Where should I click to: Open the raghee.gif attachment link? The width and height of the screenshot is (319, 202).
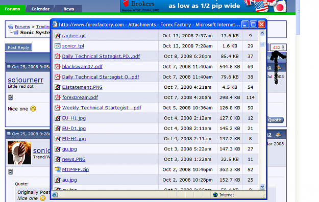(x=74, y=36)
